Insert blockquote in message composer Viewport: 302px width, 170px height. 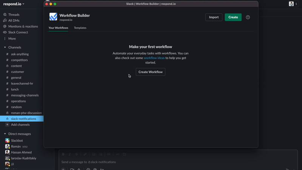pos(109,154)
